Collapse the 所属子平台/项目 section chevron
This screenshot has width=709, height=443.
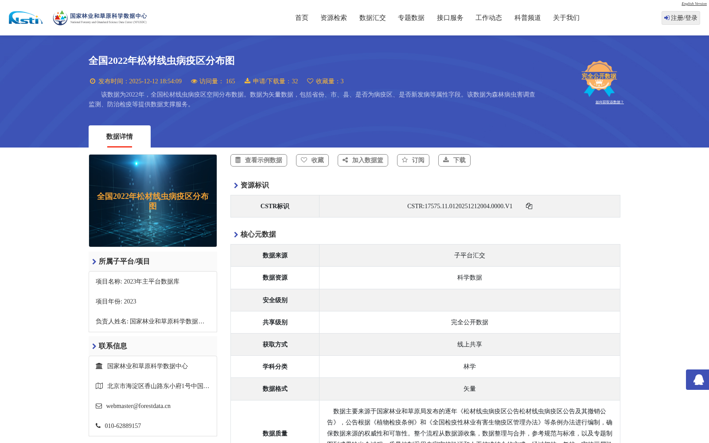pyautogui.click(x=94, y=262)
